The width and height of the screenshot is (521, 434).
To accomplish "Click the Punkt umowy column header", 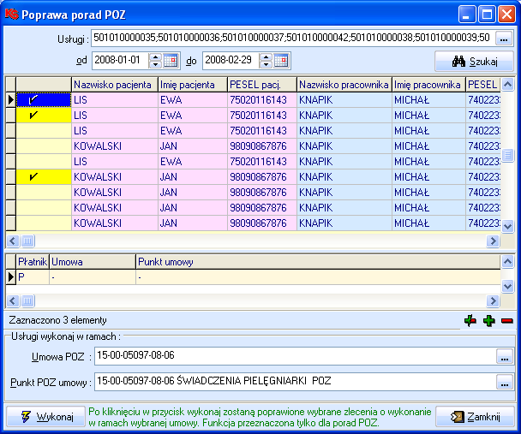I will tap(318, 262).
